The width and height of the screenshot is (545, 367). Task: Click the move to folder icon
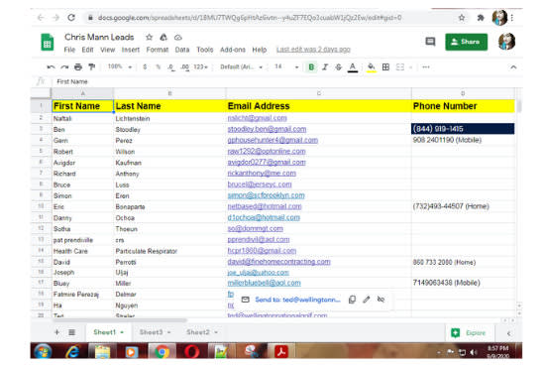coord(163,37)
